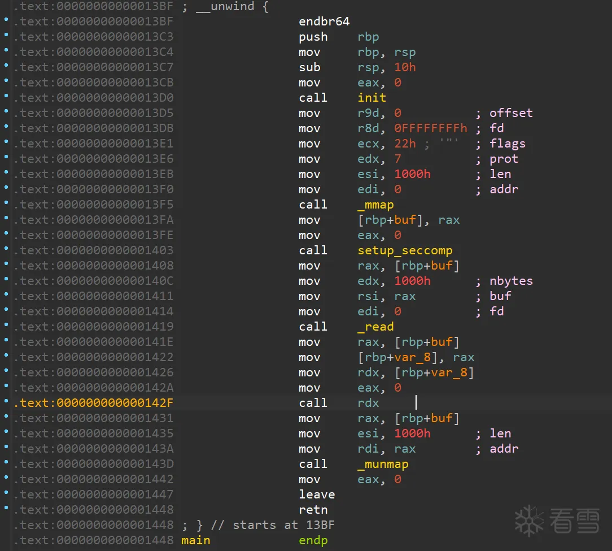612x551 pixels.
Task: Select address 00000000000013C3 of push rbp
Action: click(115, 37)
